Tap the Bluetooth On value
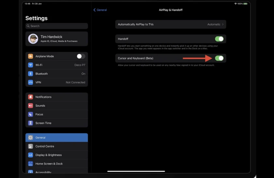Image resolution: width=274 pixels, height=178 pixels. [84, 74]
